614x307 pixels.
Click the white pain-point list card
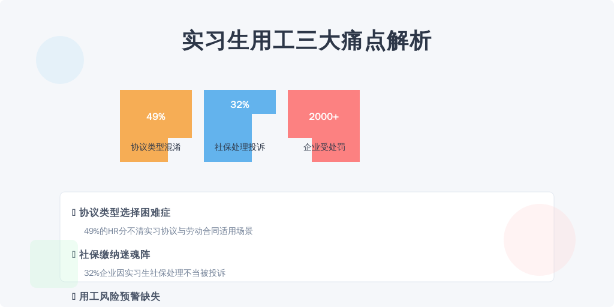307,236
